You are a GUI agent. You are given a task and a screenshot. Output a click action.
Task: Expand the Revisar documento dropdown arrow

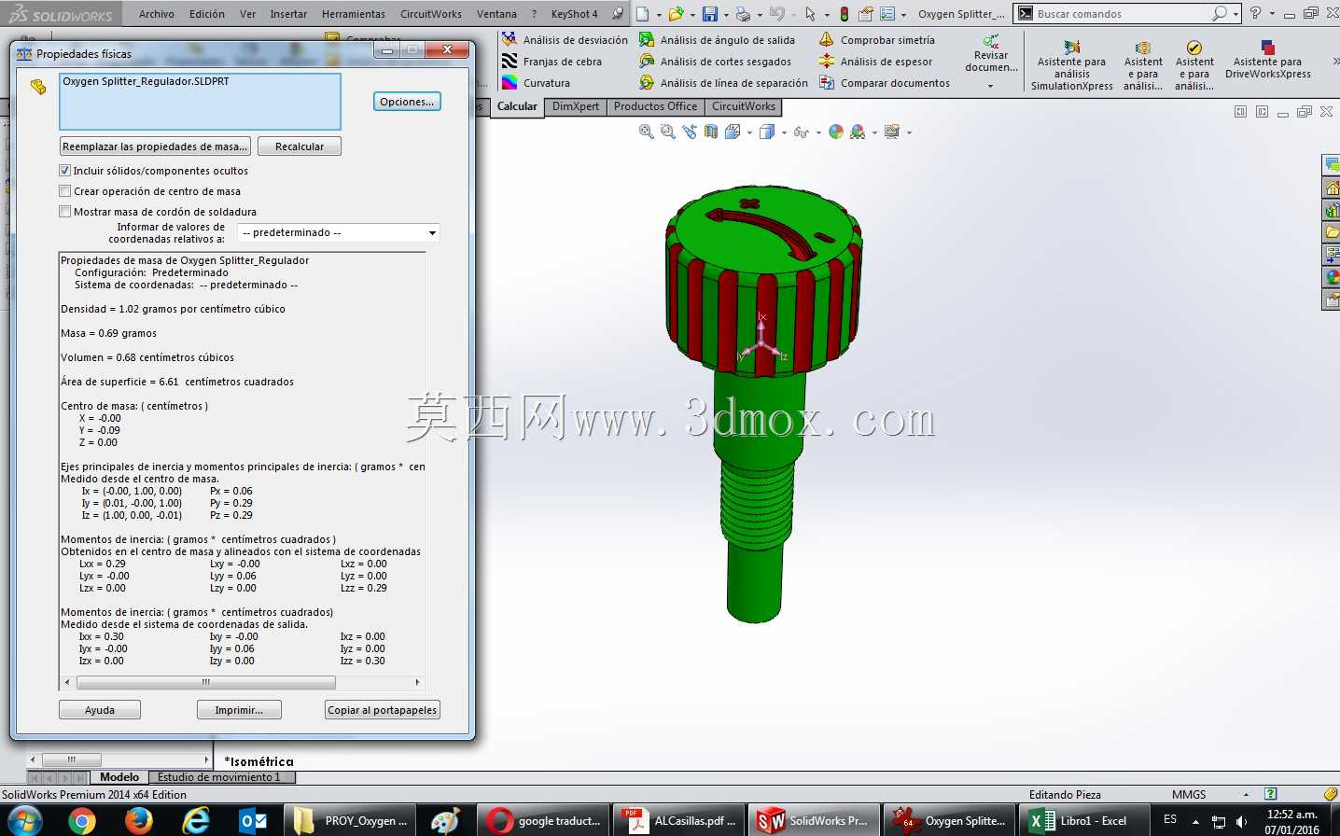(990, 86)
